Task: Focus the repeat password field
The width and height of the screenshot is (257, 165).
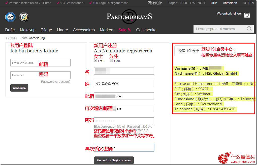Action: 124,148
